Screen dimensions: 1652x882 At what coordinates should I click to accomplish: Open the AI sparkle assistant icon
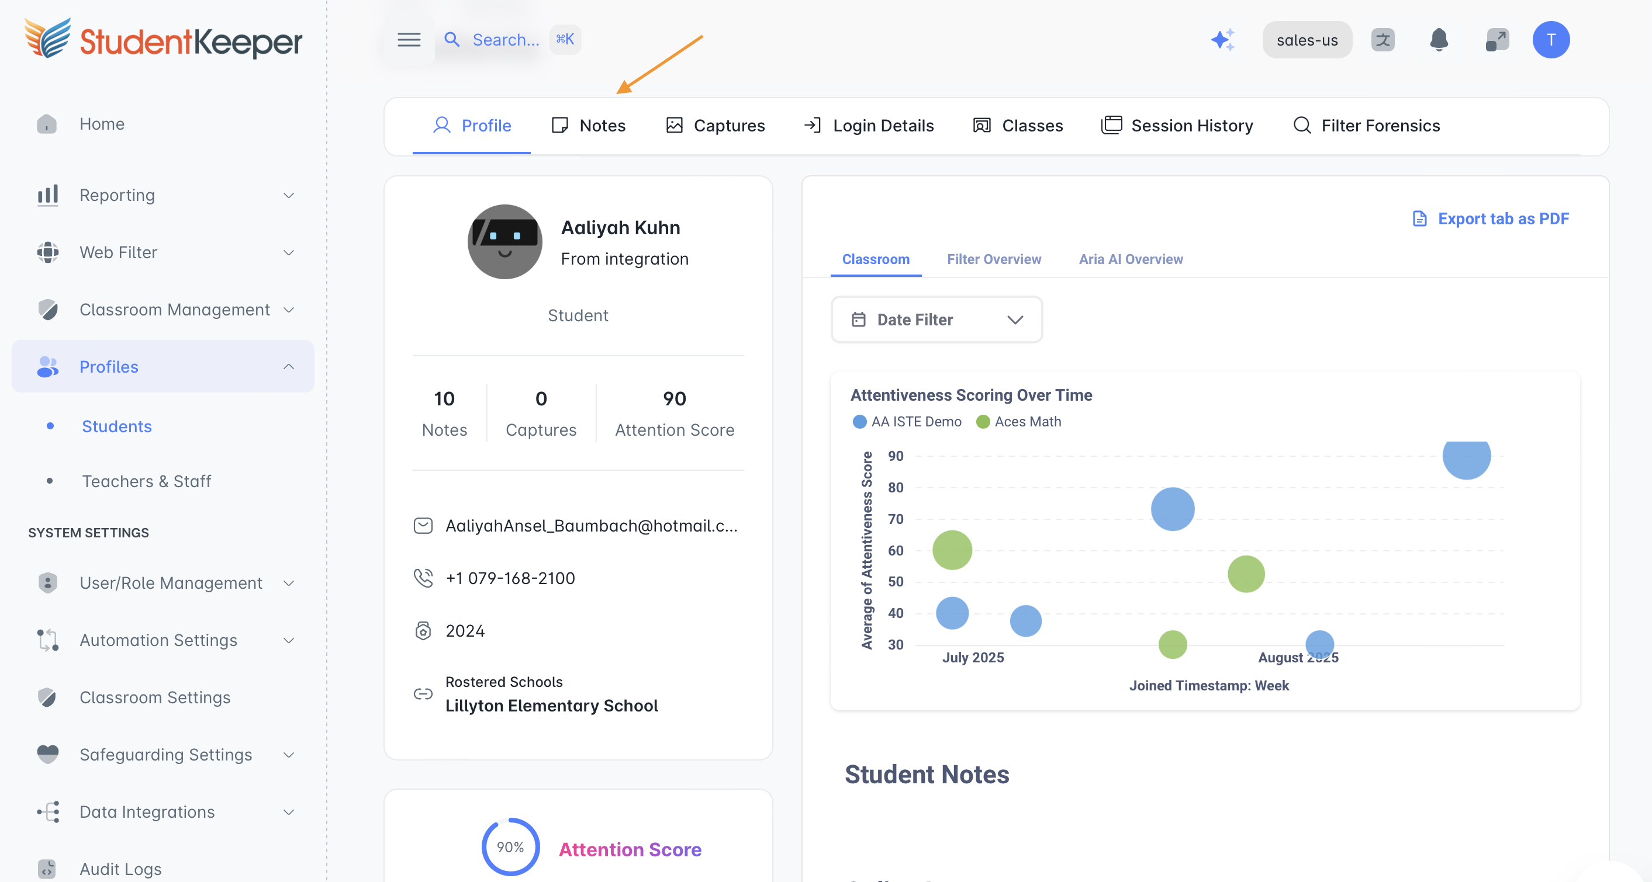[1222, 40]
